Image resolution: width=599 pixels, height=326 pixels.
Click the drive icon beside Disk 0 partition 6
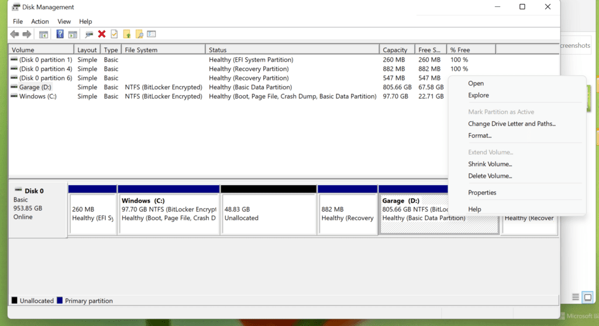click(14, 78)
